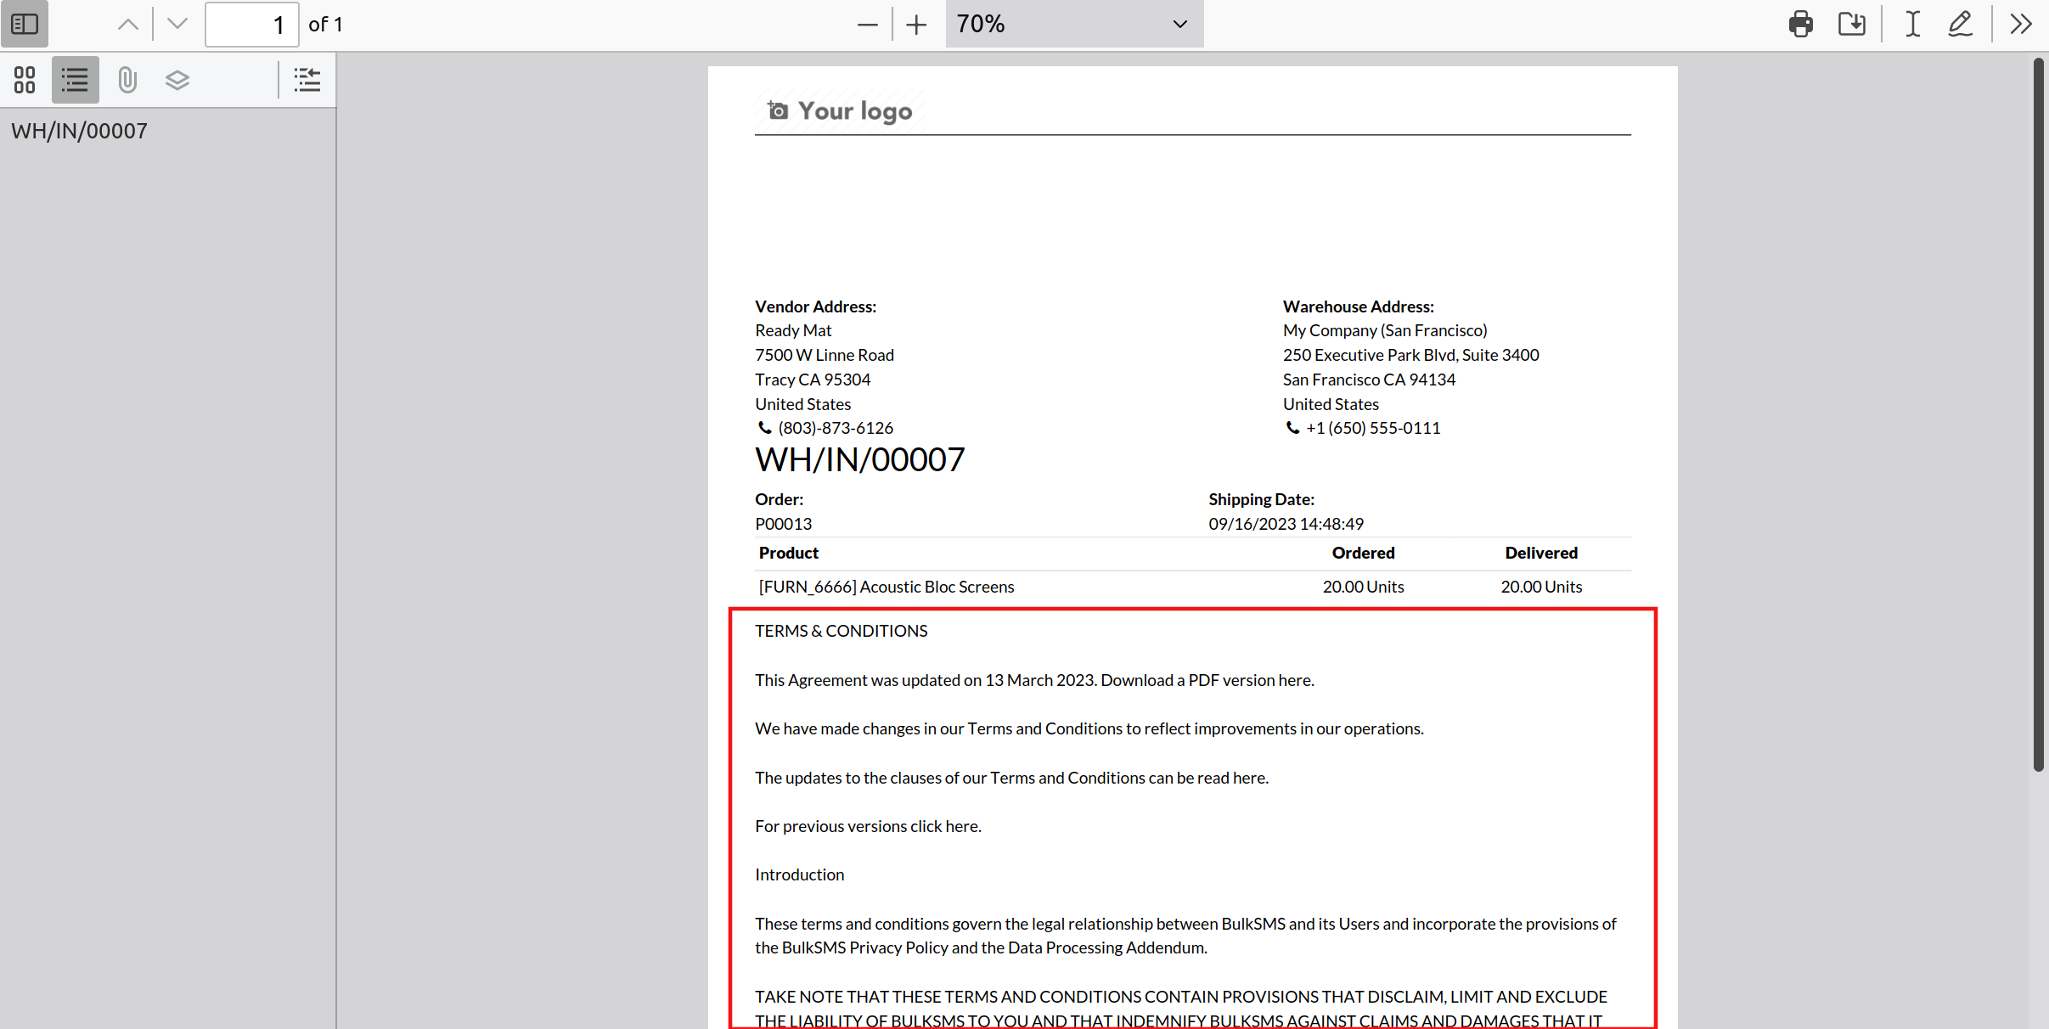Select the text annotation tool
Image resolution: width=2049 pixels, height=1029 pixels.
pos(1912,24)
